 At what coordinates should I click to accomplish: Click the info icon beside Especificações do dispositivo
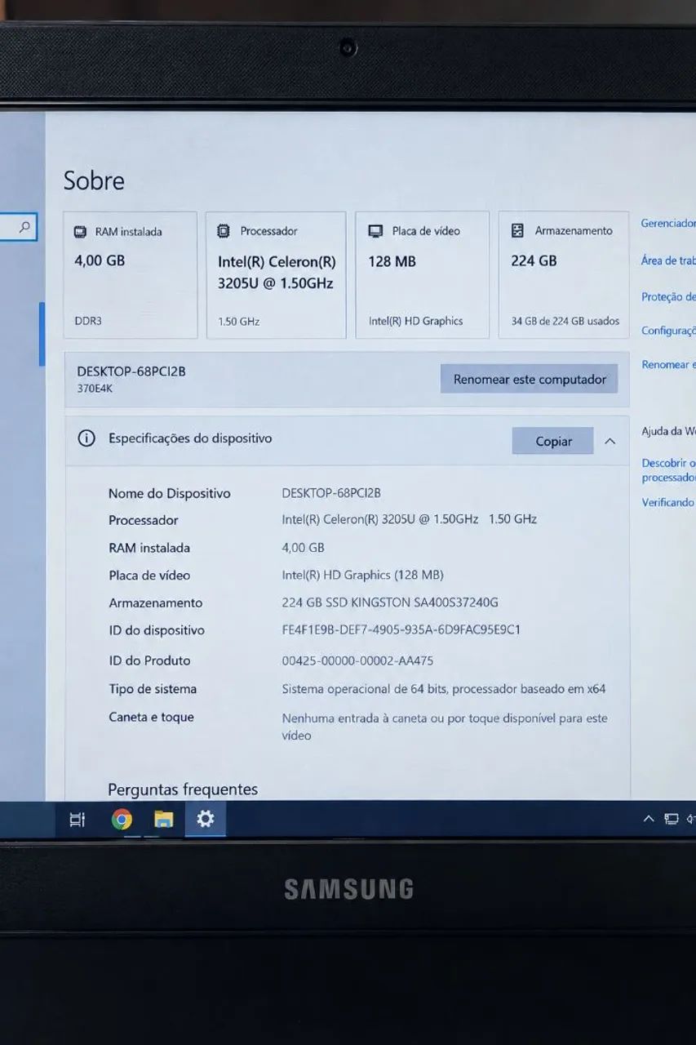[86, 438]
